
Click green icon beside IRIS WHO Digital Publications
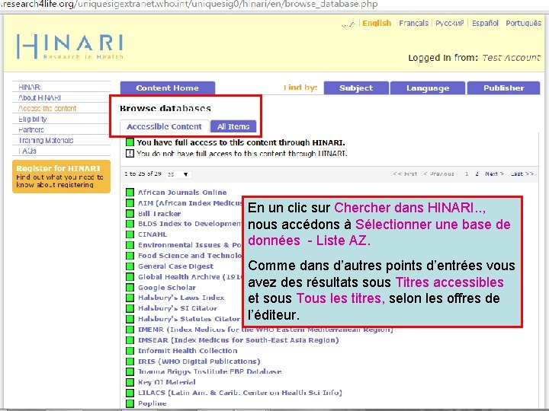[130, 362]
